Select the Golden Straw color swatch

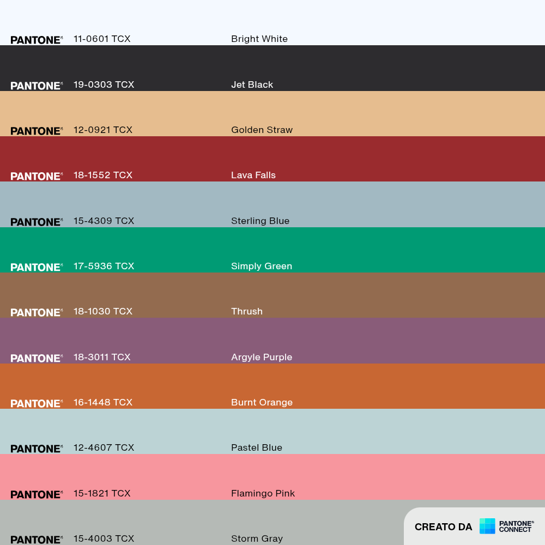point(272,114)
